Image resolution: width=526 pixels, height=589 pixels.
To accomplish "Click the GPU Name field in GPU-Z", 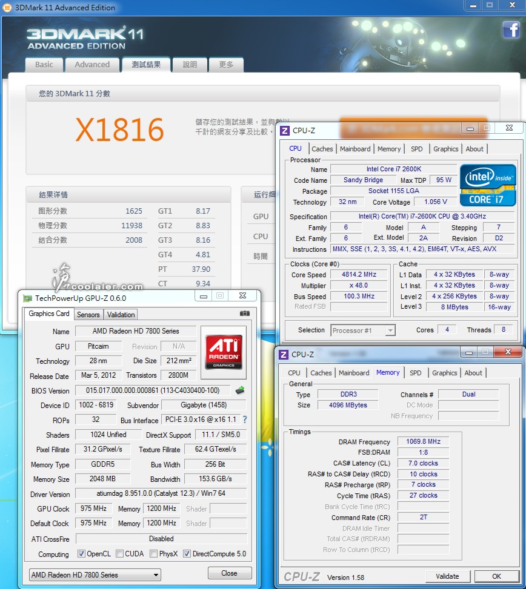I will [136, 331].
